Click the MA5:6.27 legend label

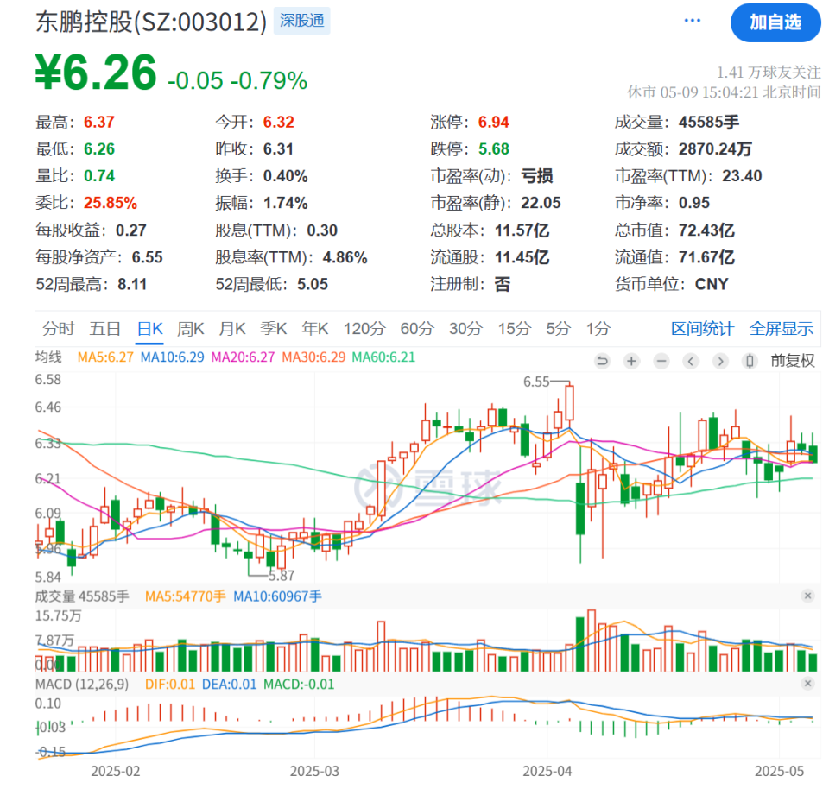(105, 357)
